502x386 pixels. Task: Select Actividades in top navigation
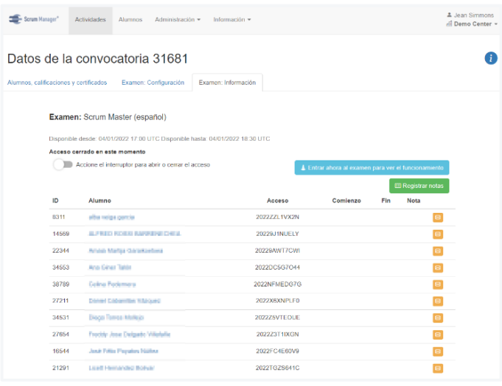(91, 19)
